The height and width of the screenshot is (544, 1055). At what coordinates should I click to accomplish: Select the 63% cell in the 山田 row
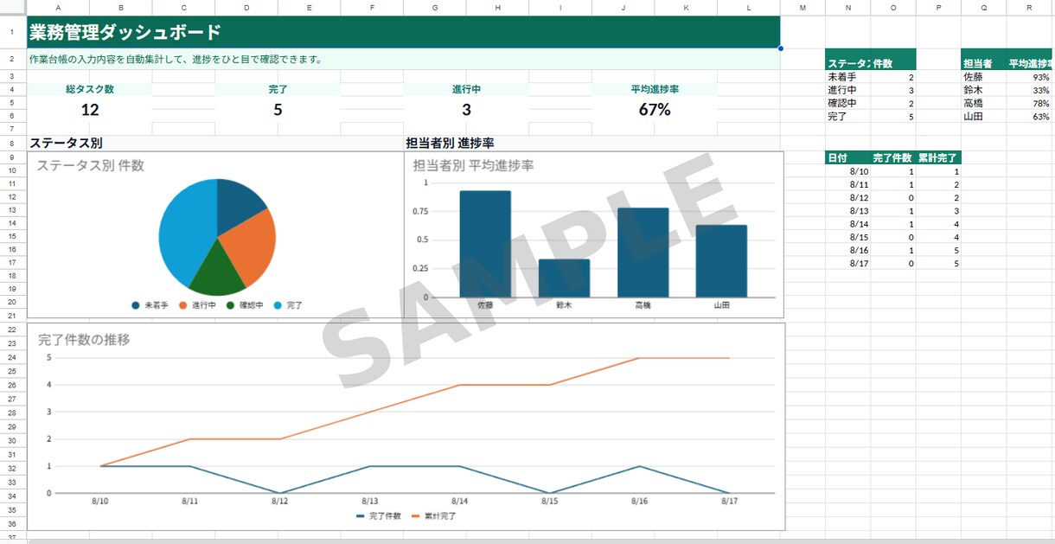(x=1029, y=116)
